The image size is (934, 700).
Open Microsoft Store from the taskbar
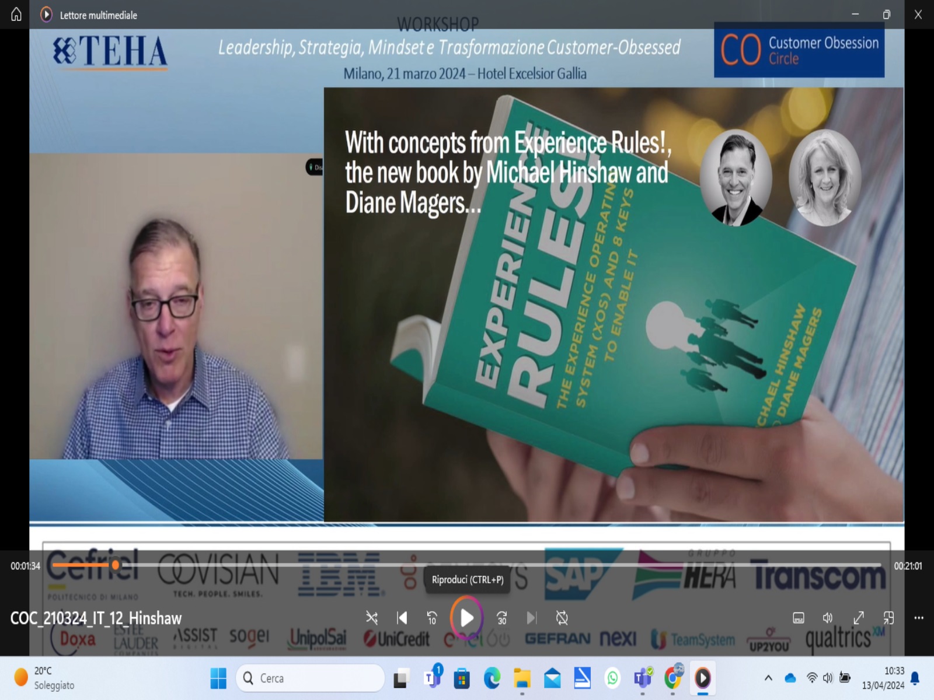pyautogui.click(x=462, y=678)
